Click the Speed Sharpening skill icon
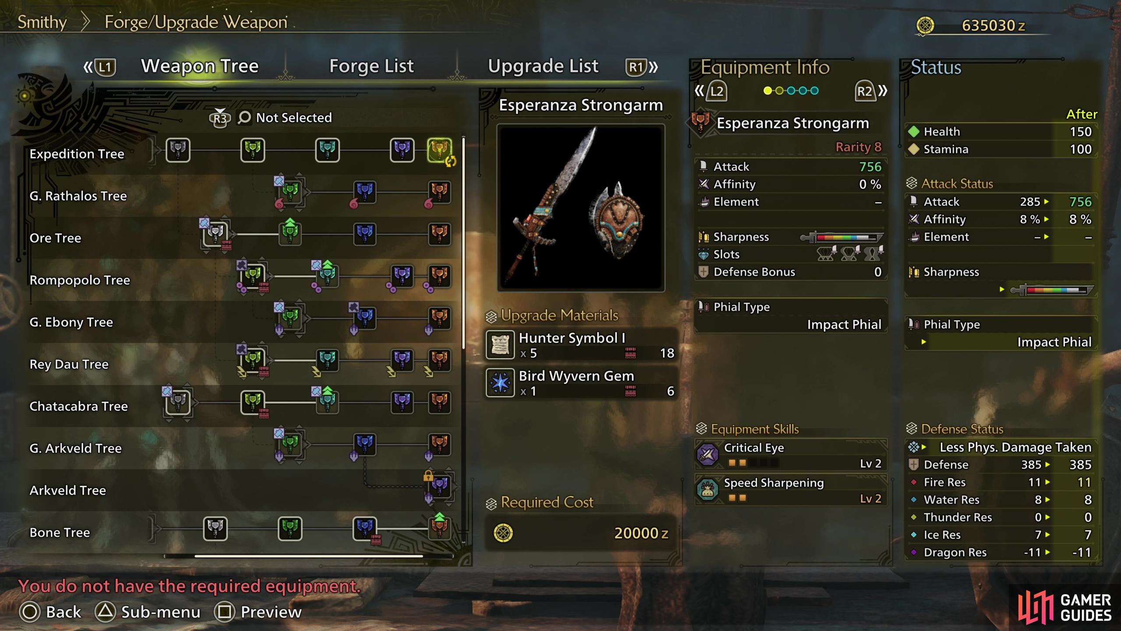 (x=708, y=489)
